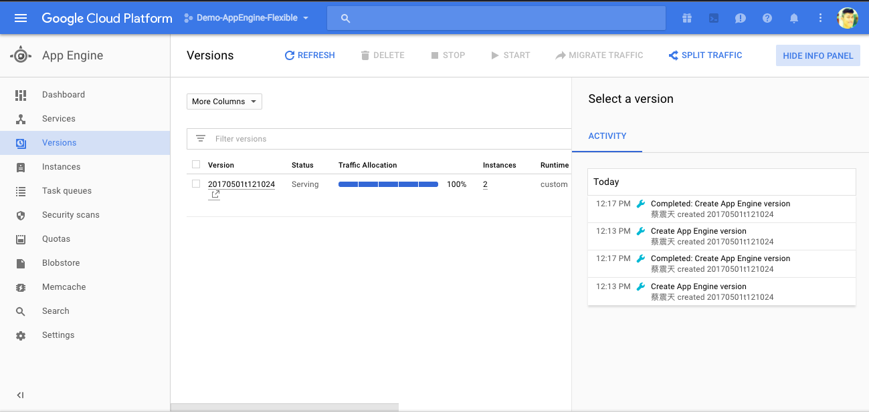Click the Cloud Shell terminal icon
This screenshot has height=412, width=869.
point(714,18)
